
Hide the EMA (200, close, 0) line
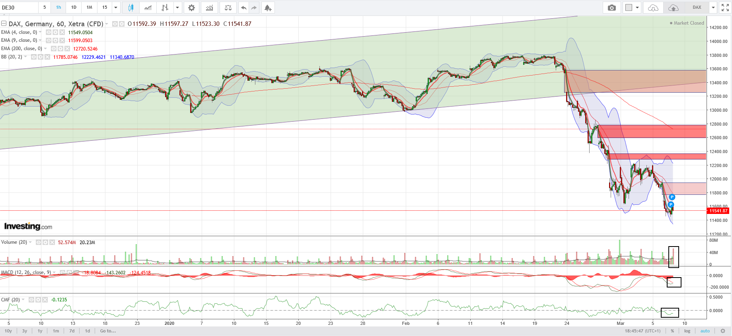(x=54, y=49)
